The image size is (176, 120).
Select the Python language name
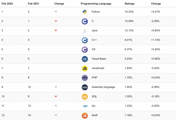96,12
